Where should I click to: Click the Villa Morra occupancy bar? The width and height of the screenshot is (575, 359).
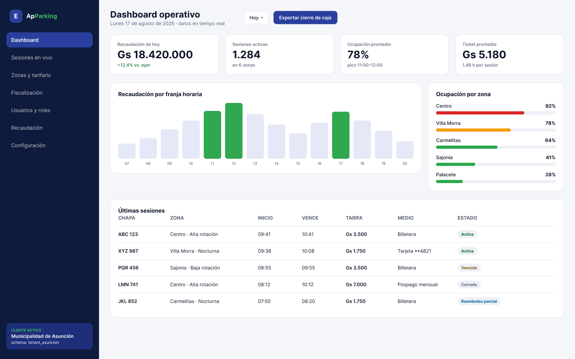(496, 130)
